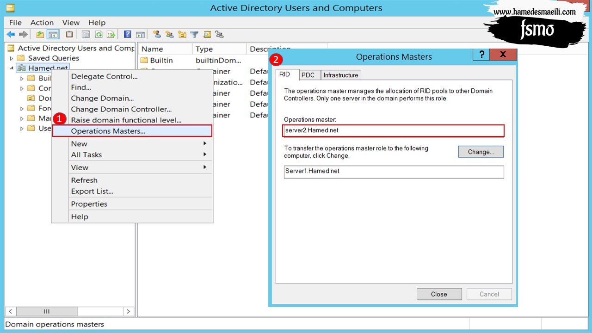The height and width of the screenshot is (333, 592).
Task: Choose Properties from the context menu
Action: [x=132, y=204]
